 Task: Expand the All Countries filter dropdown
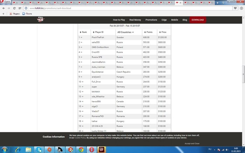(125, 32)
